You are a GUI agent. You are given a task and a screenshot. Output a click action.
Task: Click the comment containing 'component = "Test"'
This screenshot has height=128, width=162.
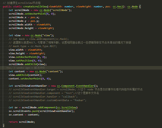tap(54, 93)
